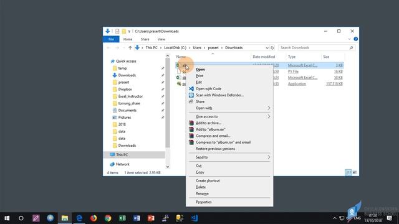Open the Home ribbon tab
The image size is (399, 224).
coord(128,39)
